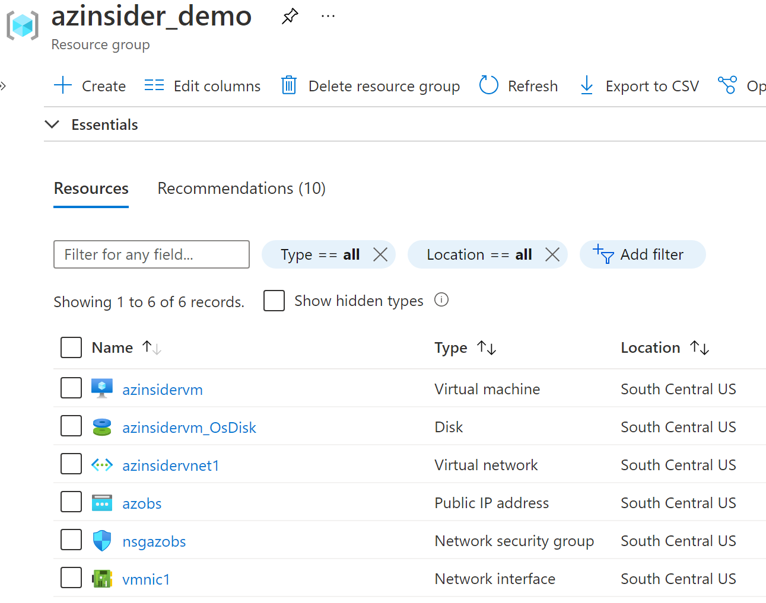The height and width of the screenshot is (603, 766).
Task: Click the azinsider_demo resource group cube icon
Action: click(x=23, y=25)
